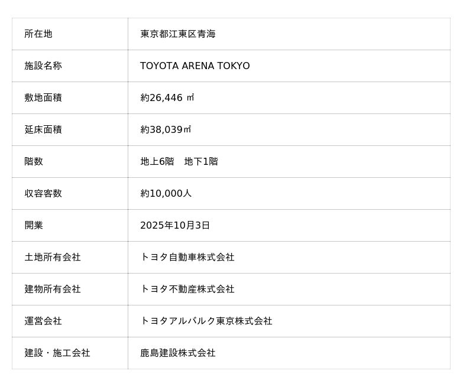Click the 所在地 label cell
The image size is (473, 387).
pyautogui.click(x=38, y=34)
